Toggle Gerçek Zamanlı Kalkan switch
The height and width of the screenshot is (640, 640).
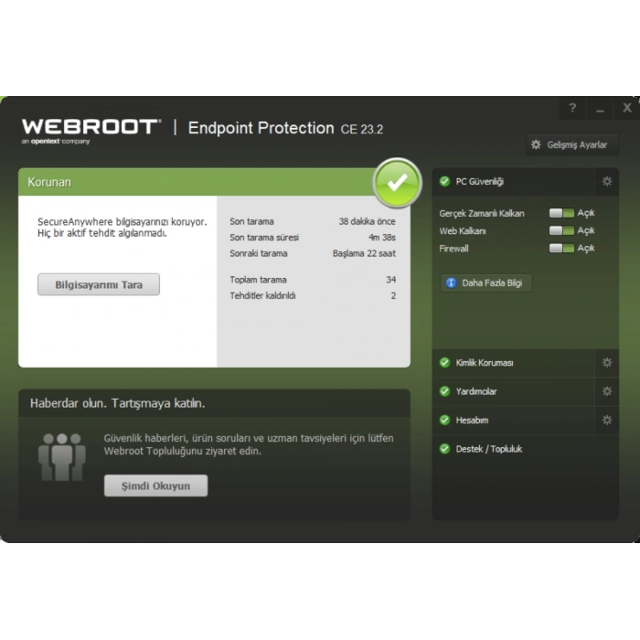pos(561,213)
